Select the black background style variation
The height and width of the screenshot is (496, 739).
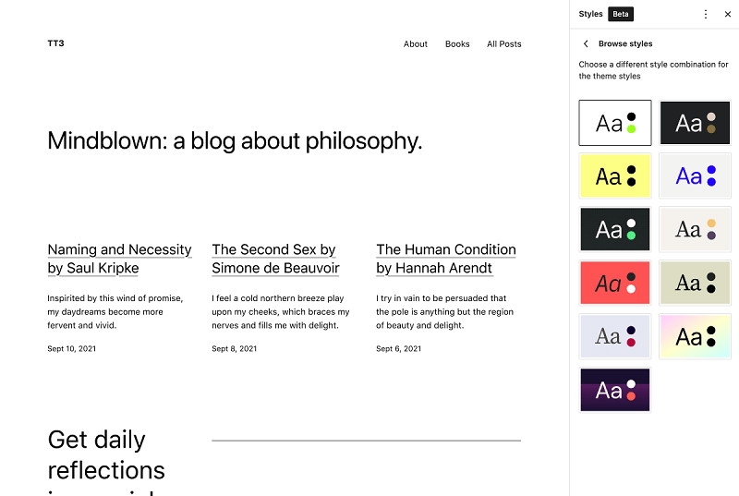[695, 123]
